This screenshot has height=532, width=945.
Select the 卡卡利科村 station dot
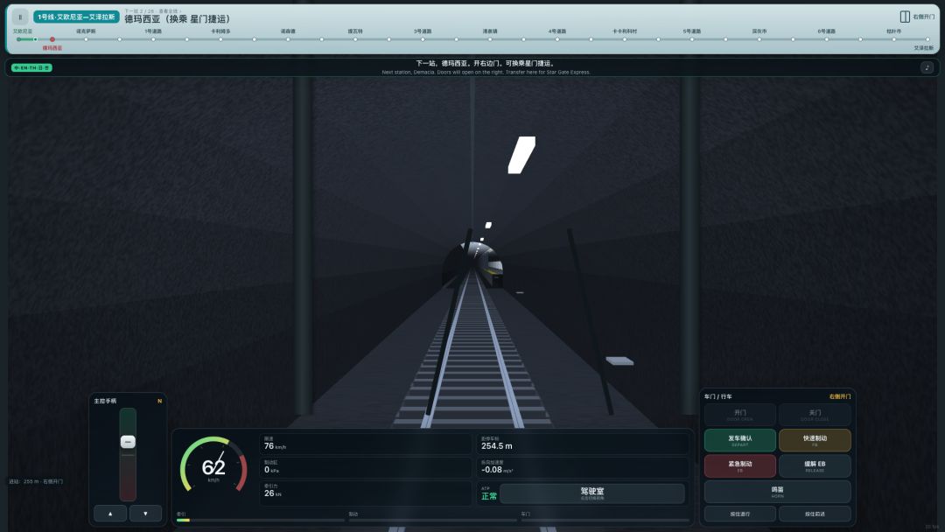pyautogui.click(x=625, y=39)
